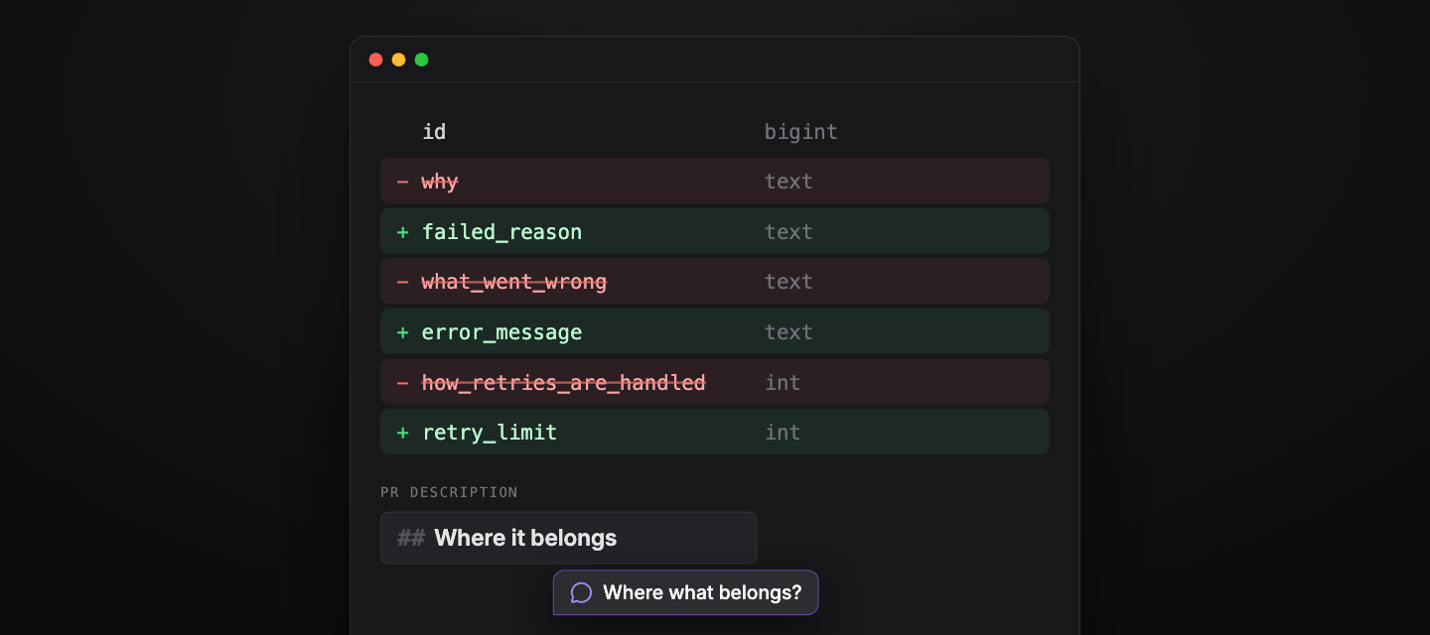Click the plus sign on the retry_limit row
Viewport: 1430px width, 635px height.
402,433
